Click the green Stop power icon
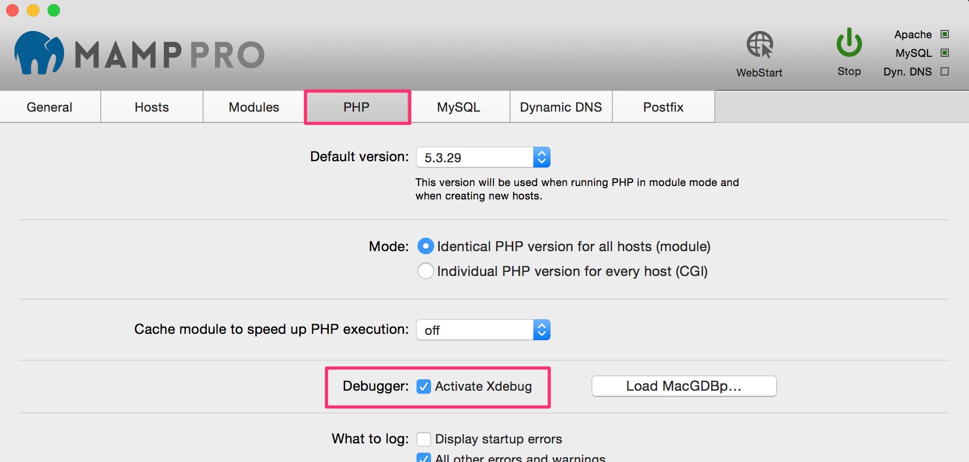The width and height of the screenshot is (969, 462). click(849, 42)
